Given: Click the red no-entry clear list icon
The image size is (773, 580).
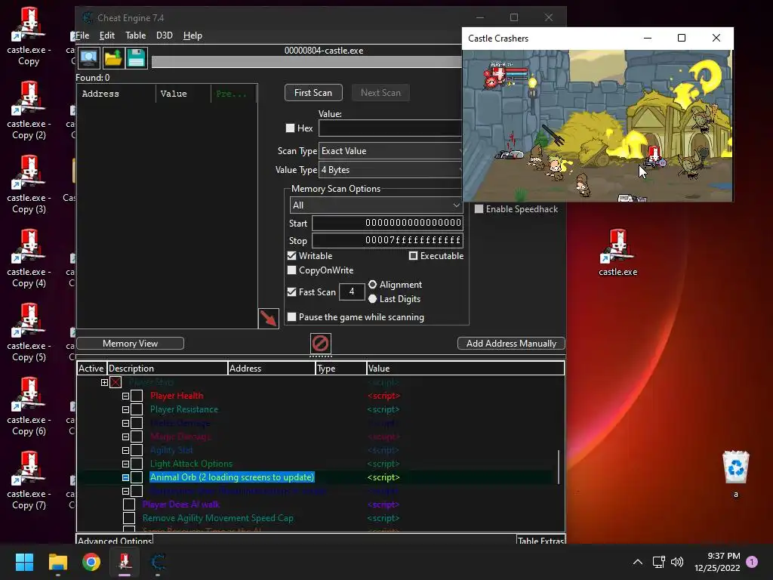Looking at the screenshot, I should pos(320,344).
